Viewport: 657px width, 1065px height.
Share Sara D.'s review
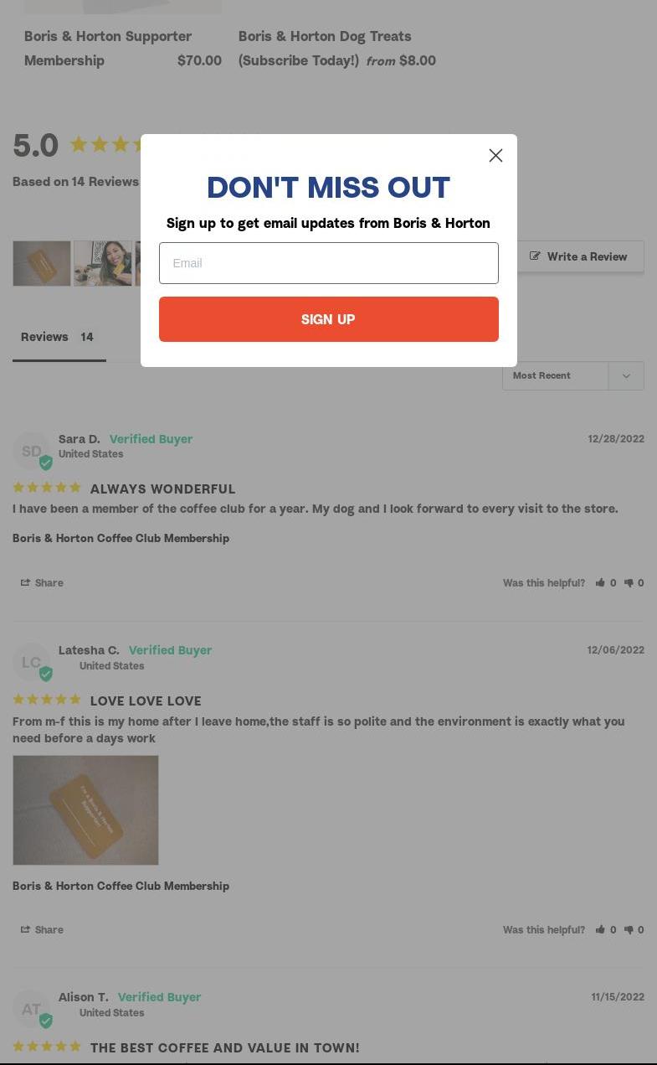pyautogui.click(x=42, y=583)
